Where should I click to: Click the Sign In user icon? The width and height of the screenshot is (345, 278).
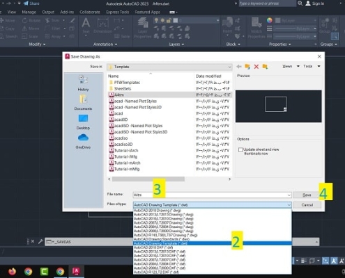pos(308,3)
